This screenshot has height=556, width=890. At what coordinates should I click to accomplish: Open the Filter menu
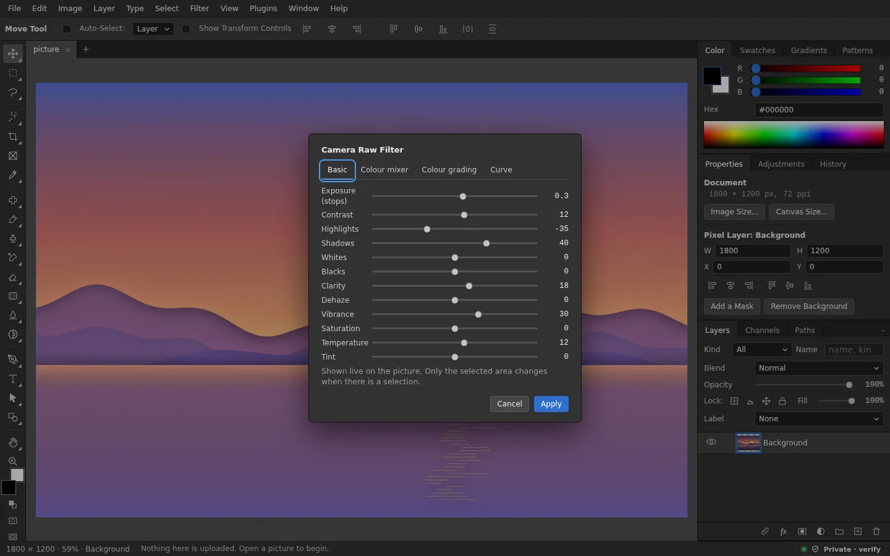click(x=200, y=9)
